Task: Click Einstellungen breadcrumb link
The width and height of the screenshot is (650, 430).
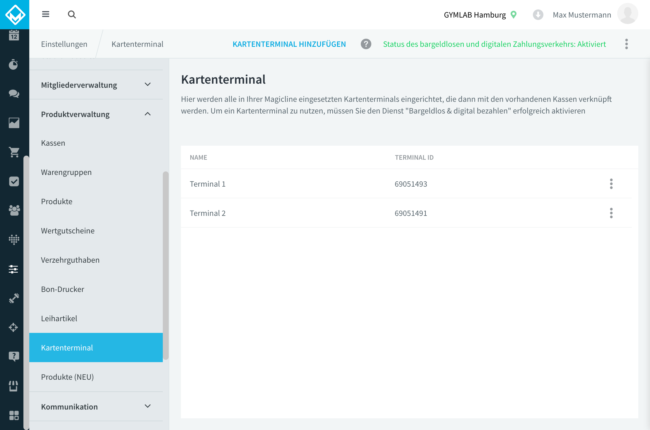Action: (64, 44)
